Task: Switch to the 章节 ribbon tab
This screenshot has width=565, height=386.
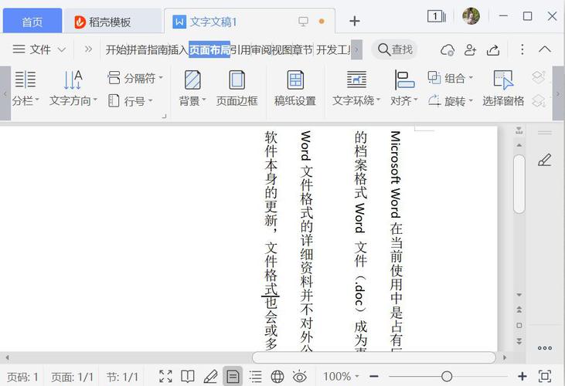Action: tap(302, 49)
